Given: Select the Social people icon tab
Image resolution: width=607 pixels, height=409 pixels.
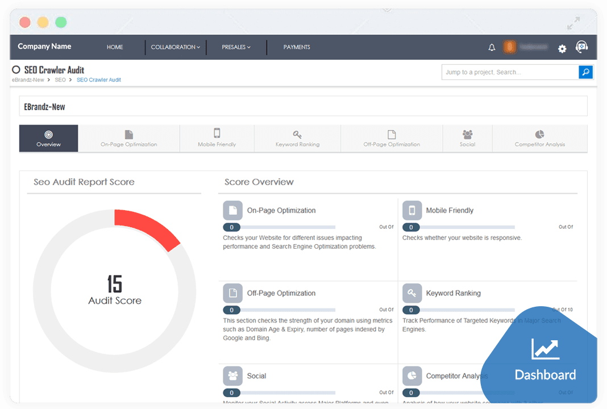Looking at the screenshot, I should pos(467,135).
